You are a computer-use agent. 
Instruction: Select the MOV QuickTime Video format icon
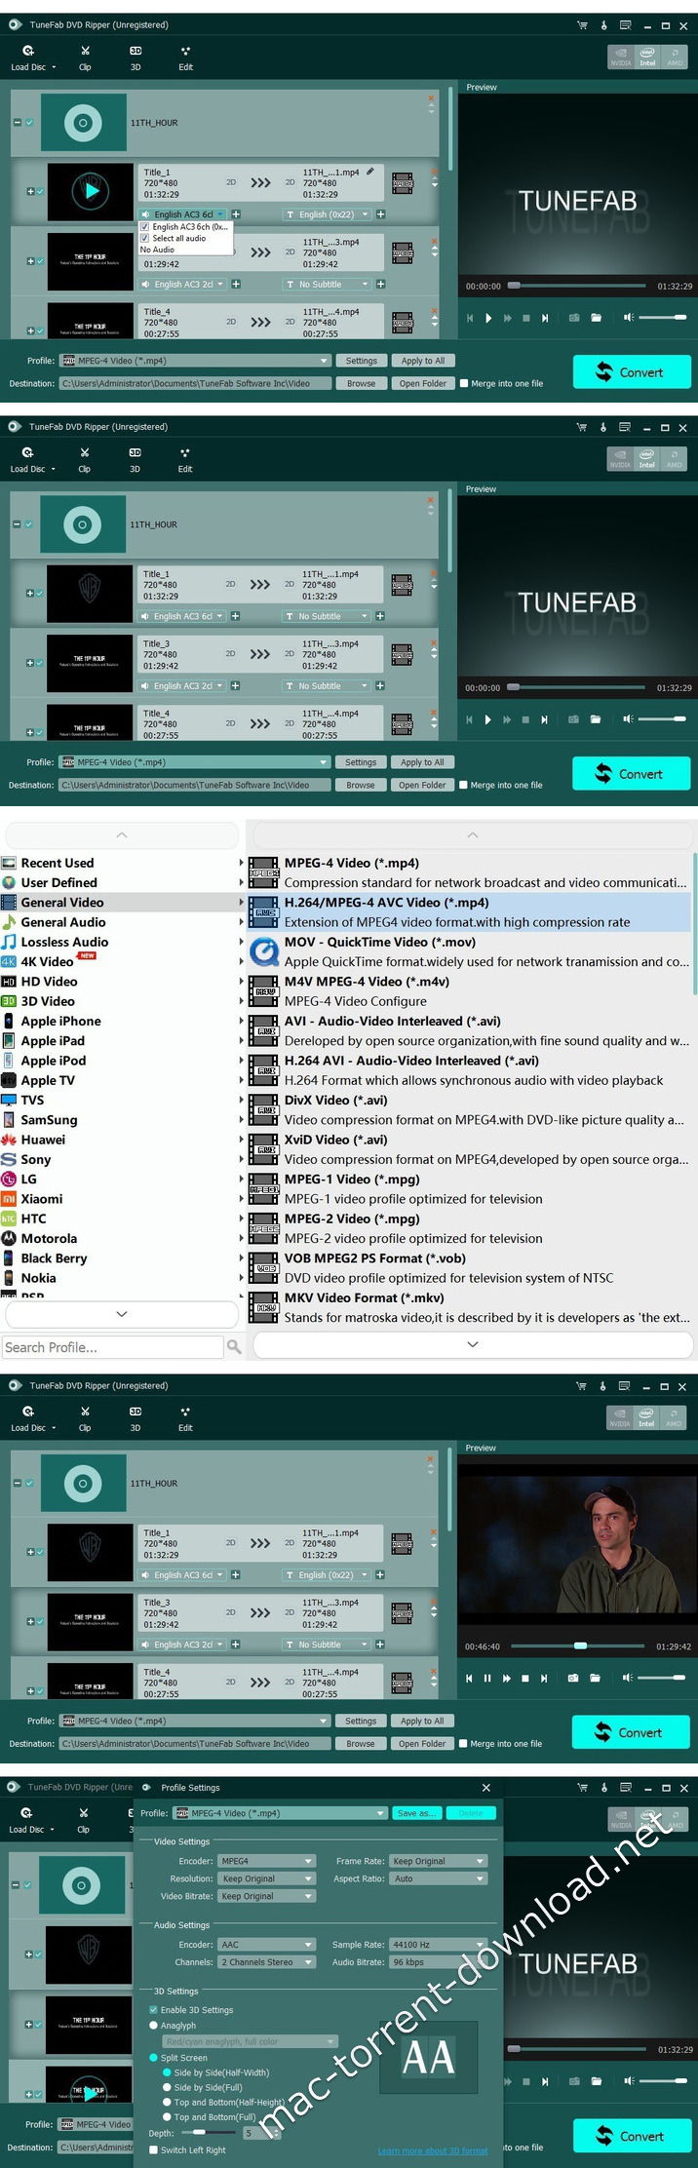(x=263, y=951)
